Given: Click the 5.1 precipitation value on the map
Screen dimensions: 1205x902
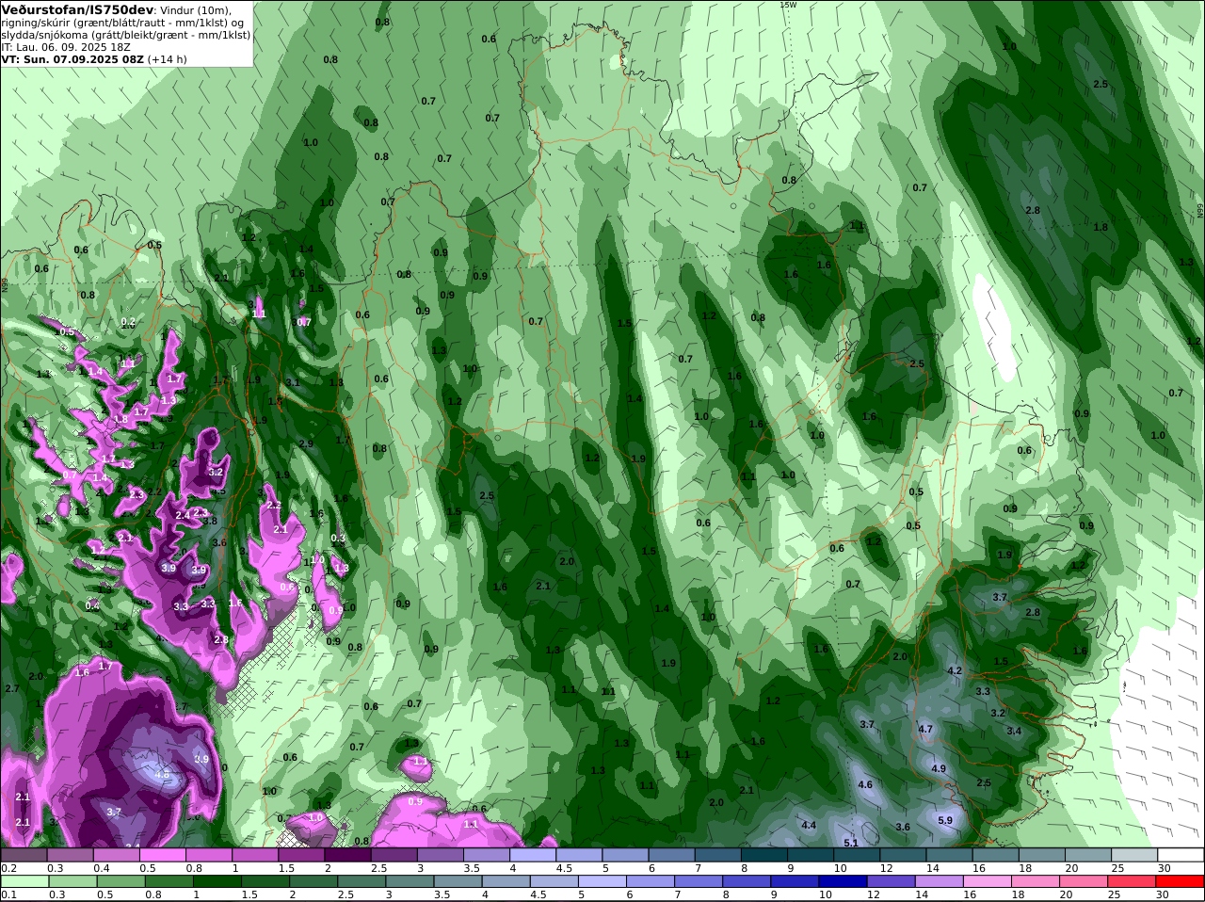Looking at the screenshot, I should point(850,843).
